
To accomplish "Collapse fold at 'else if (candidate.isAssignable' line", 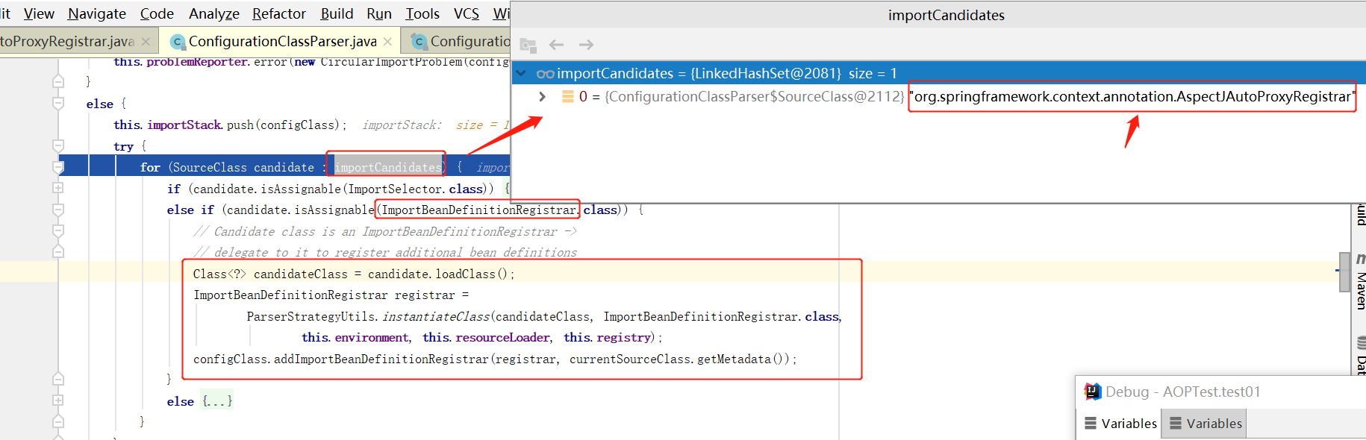I will (58, 210).
